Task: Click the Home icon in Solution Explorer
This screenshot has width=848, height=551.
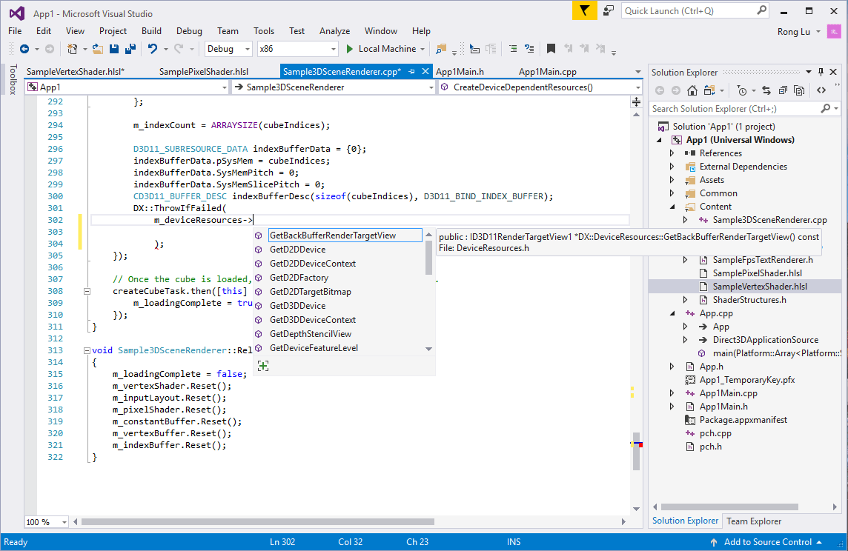Action: [x=692, y=91]
